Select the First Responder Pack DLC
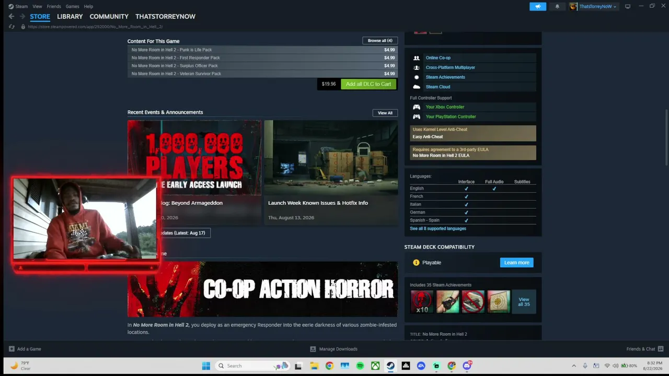This screenshot has height=376, width=669. 262,58
